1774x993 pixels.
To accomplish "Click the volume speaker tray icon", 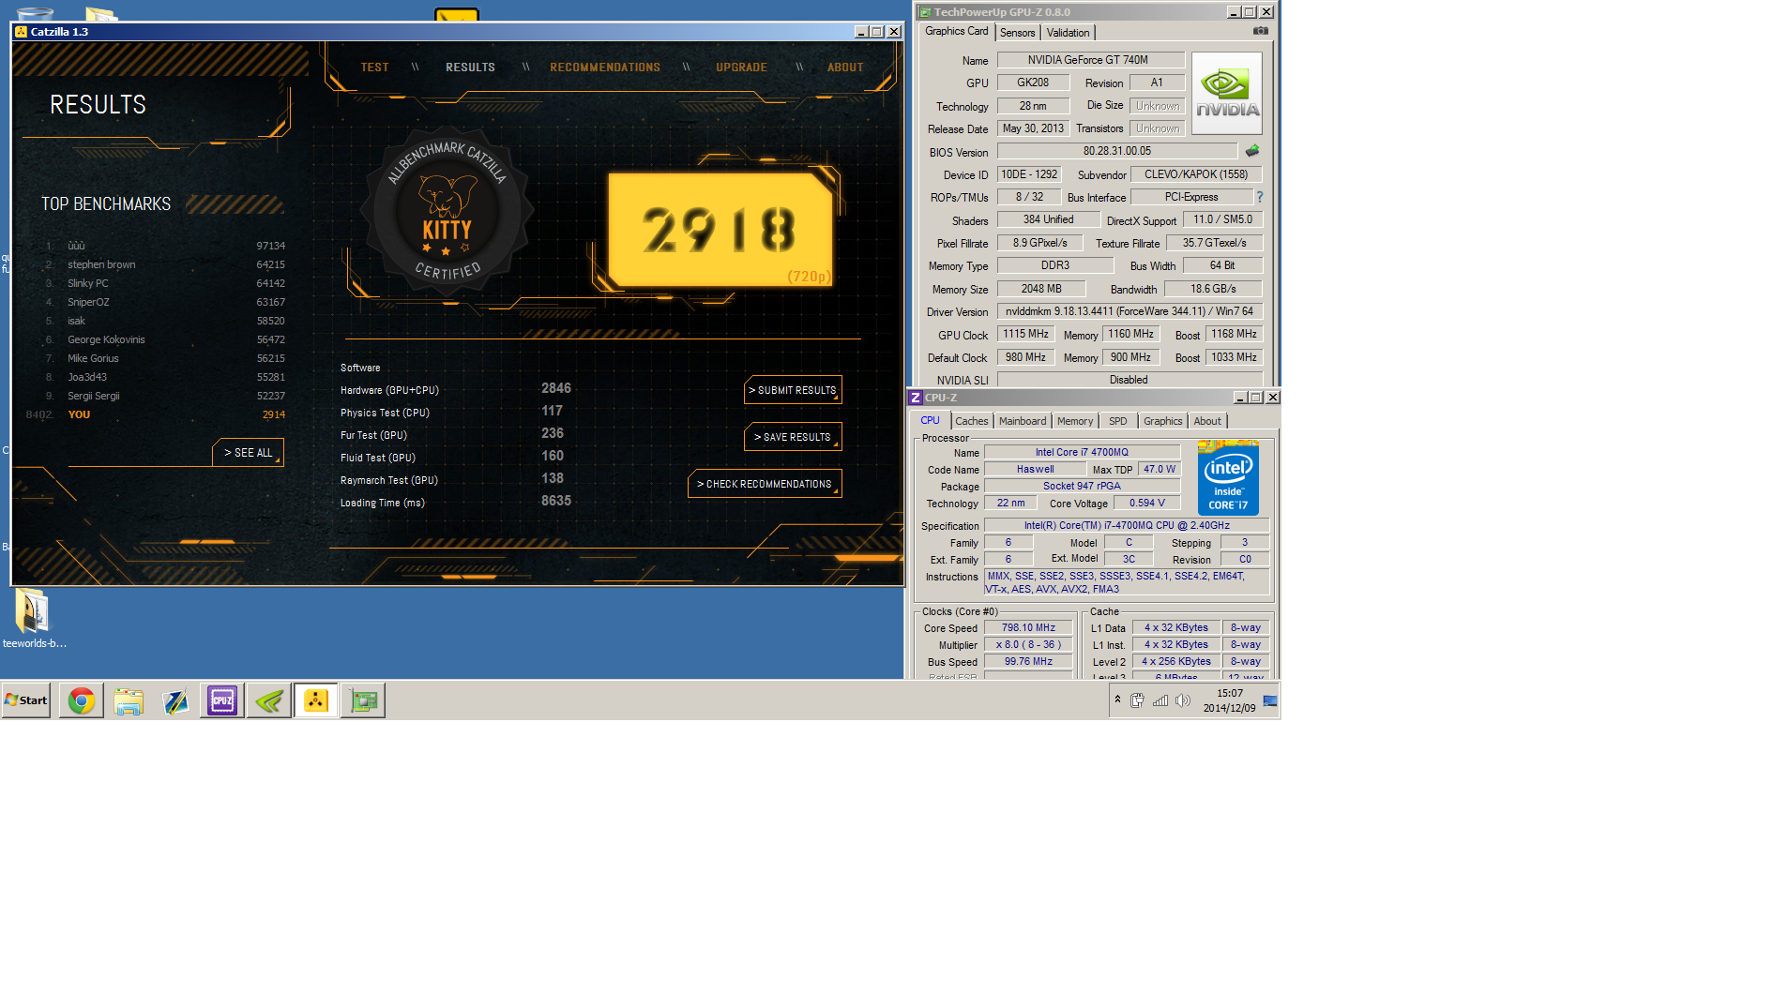I will click(1183, 700).
